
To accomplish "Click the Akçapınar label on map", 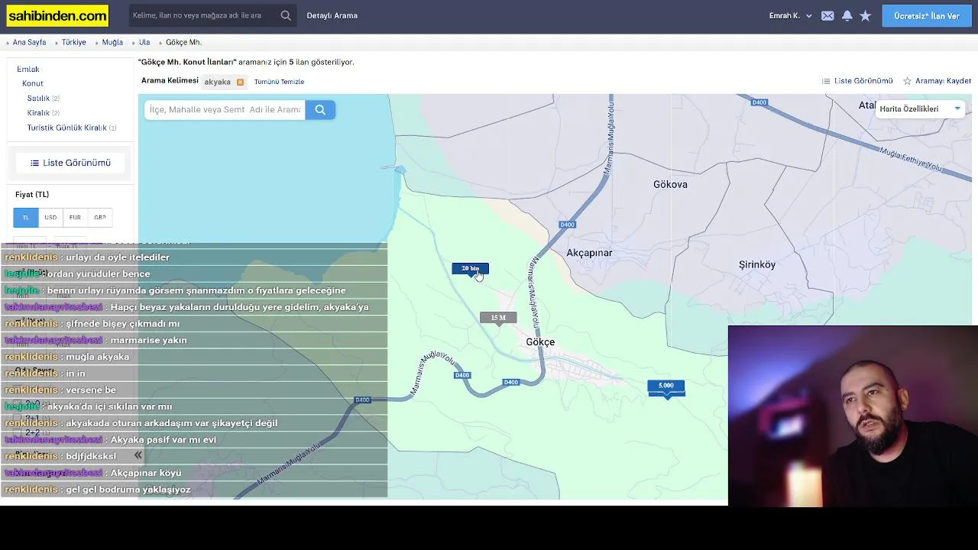I will tap(589, 253).
